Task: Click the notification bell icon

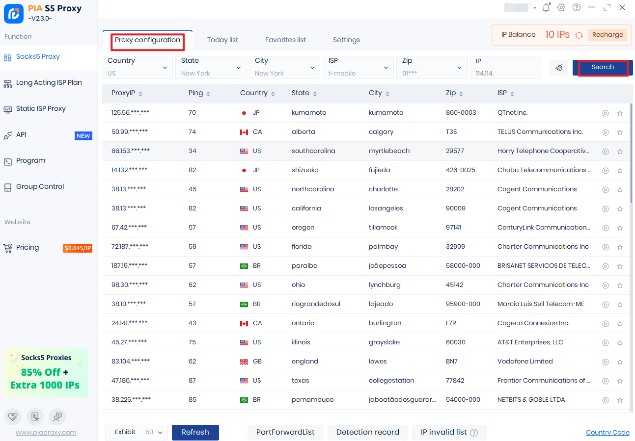Action: coord(546,7)
